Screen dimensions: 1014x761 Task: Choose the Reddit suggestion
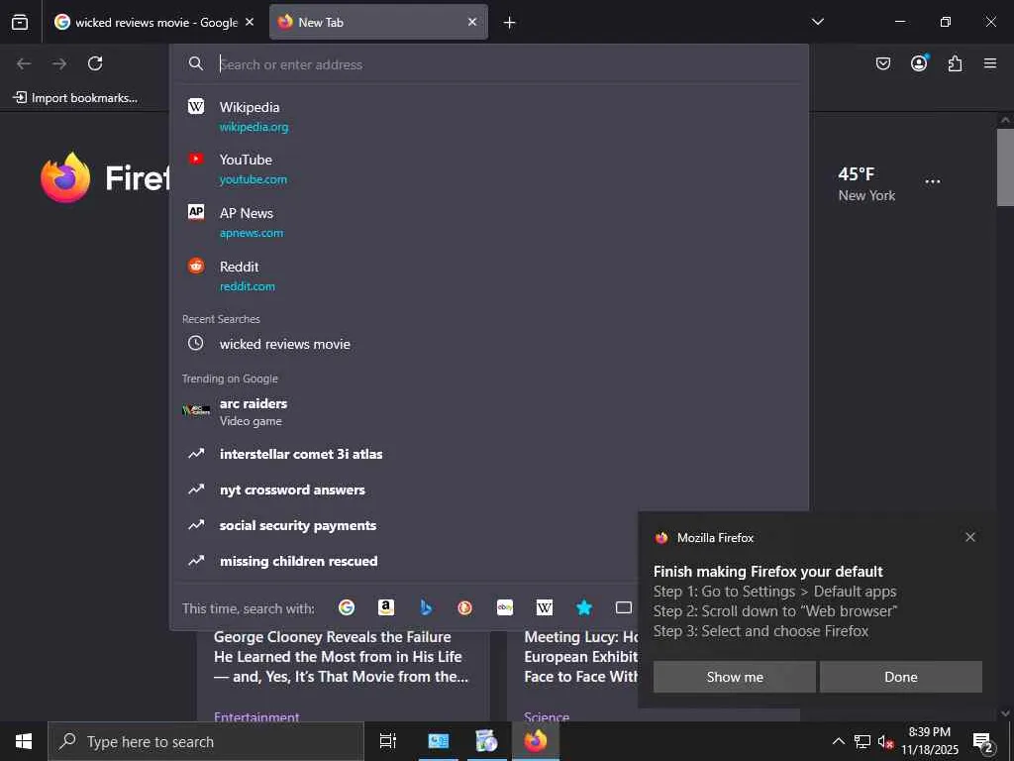pyautogui.click(x=489, y=275)
